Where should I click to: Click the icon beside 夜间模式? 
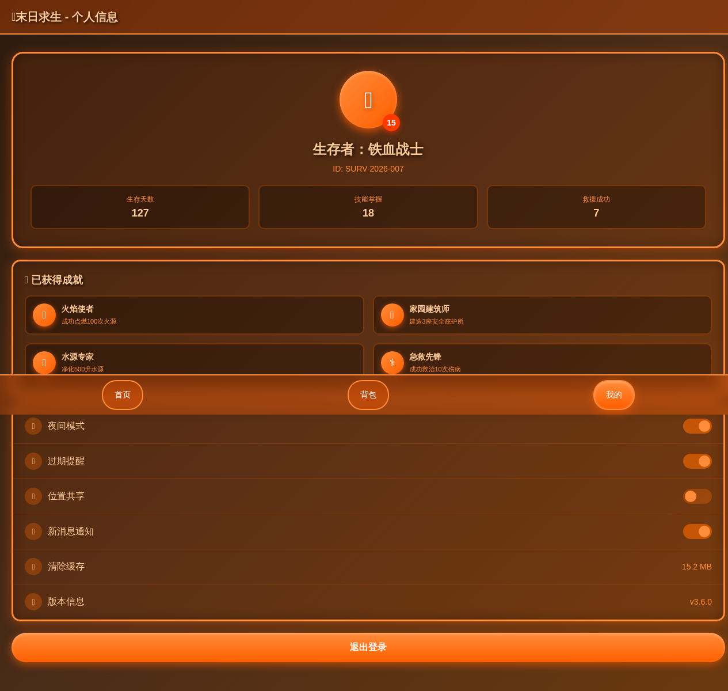(33, 426)
